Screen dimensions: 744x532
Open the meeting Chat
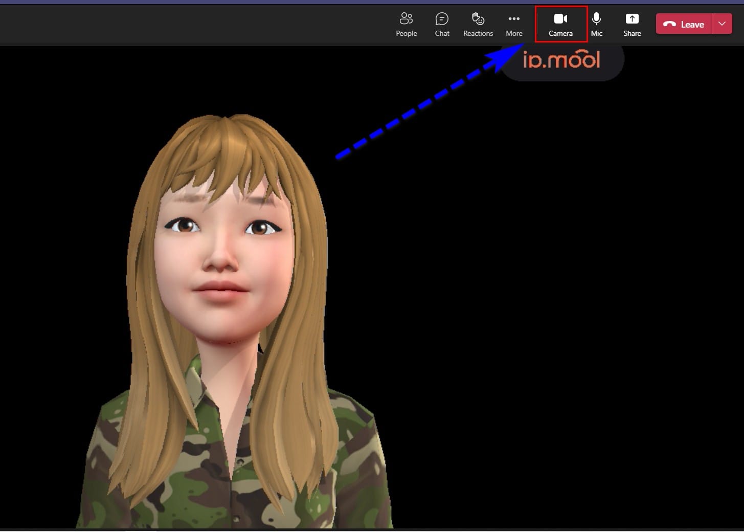click(x=442, y=24)
